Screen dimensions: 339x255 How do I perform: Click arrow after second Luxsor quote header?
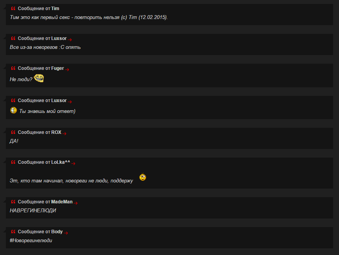pos(69,102)
